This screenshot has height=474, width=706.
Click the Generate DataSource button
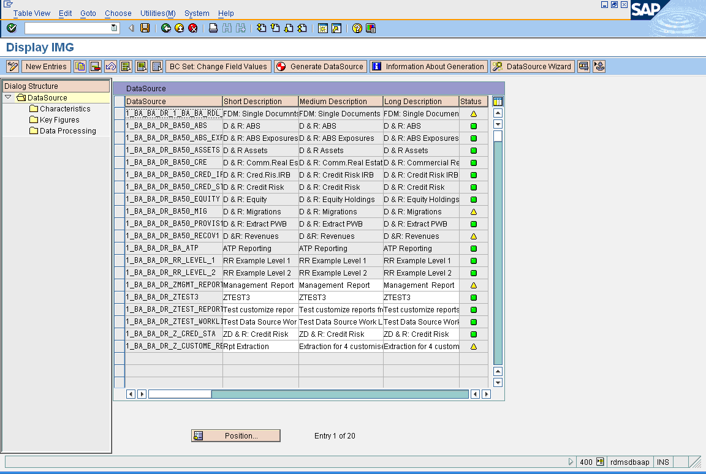pos(321,67)
